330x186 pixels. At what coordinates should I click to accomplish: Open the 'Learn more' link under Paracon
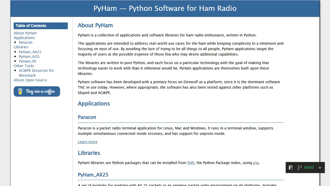coord(87,142)
